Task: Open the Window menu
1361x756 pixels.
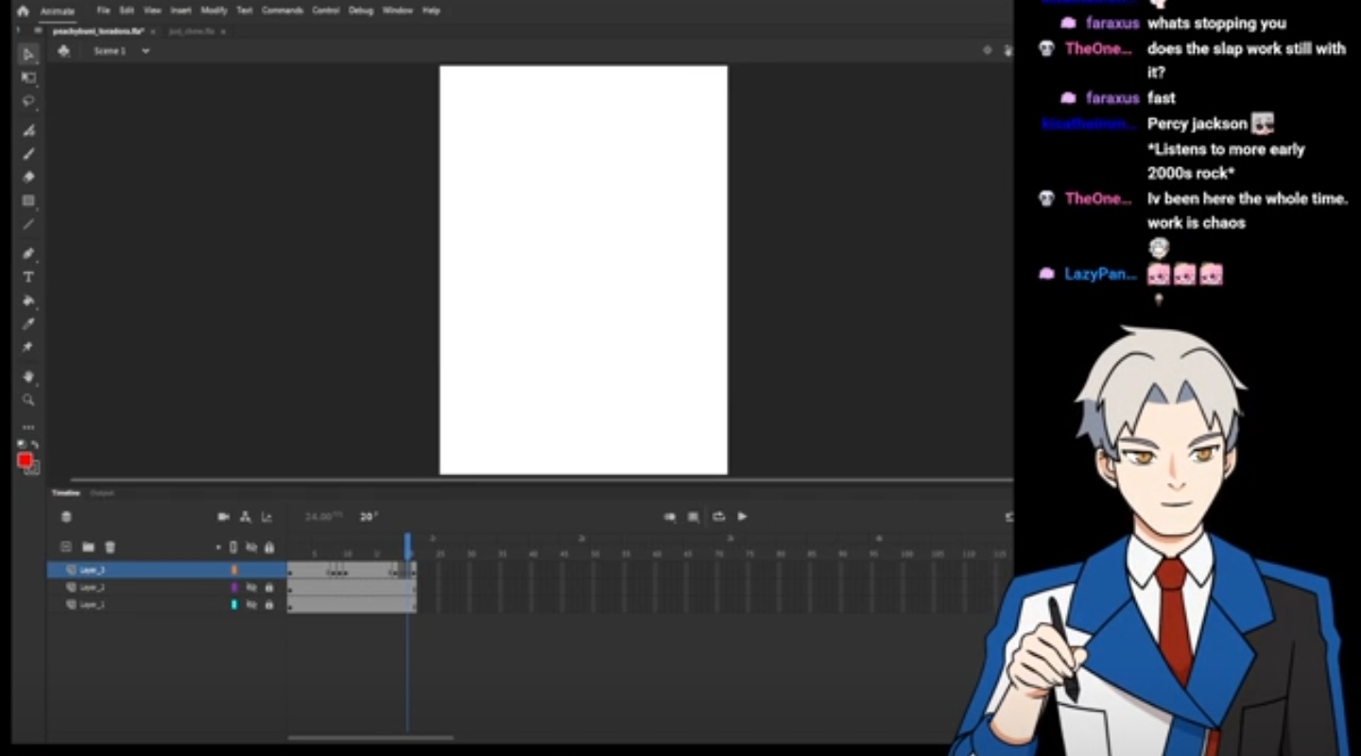Action: point(398,10)
